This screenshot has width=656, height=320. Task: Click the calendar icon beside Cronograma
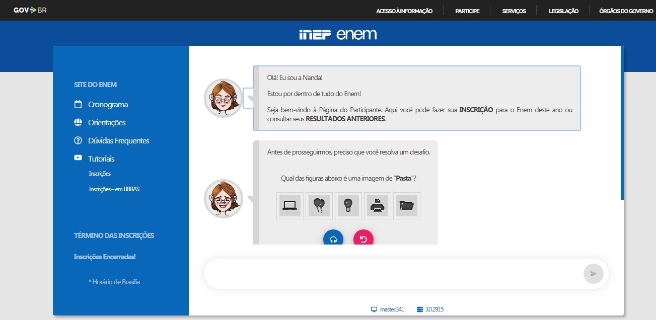78,105
